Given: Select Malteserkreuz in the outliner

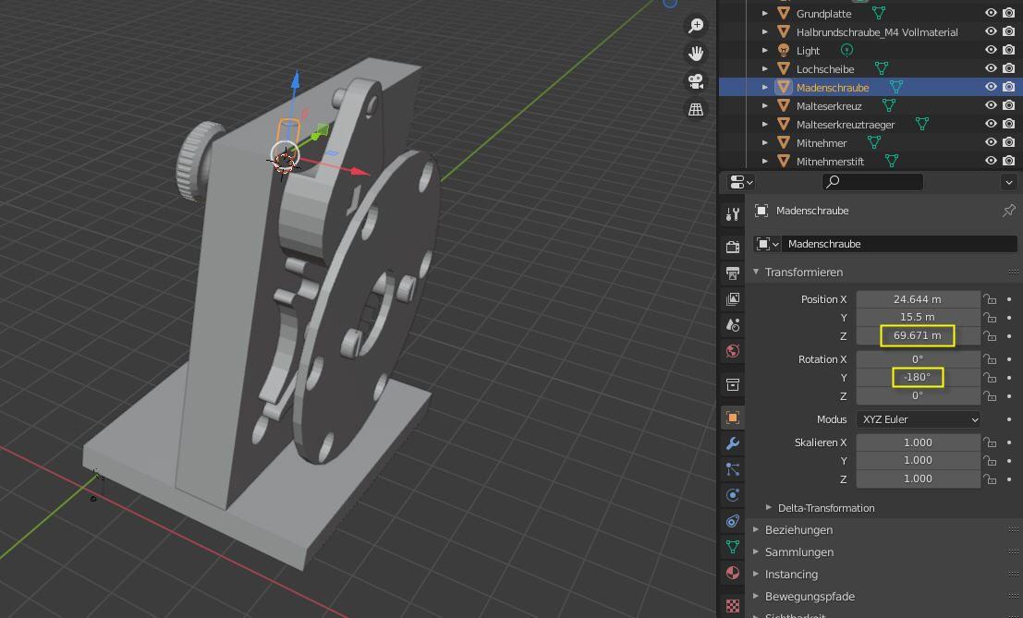Looking at the screenshot, I should pos(829,105).
